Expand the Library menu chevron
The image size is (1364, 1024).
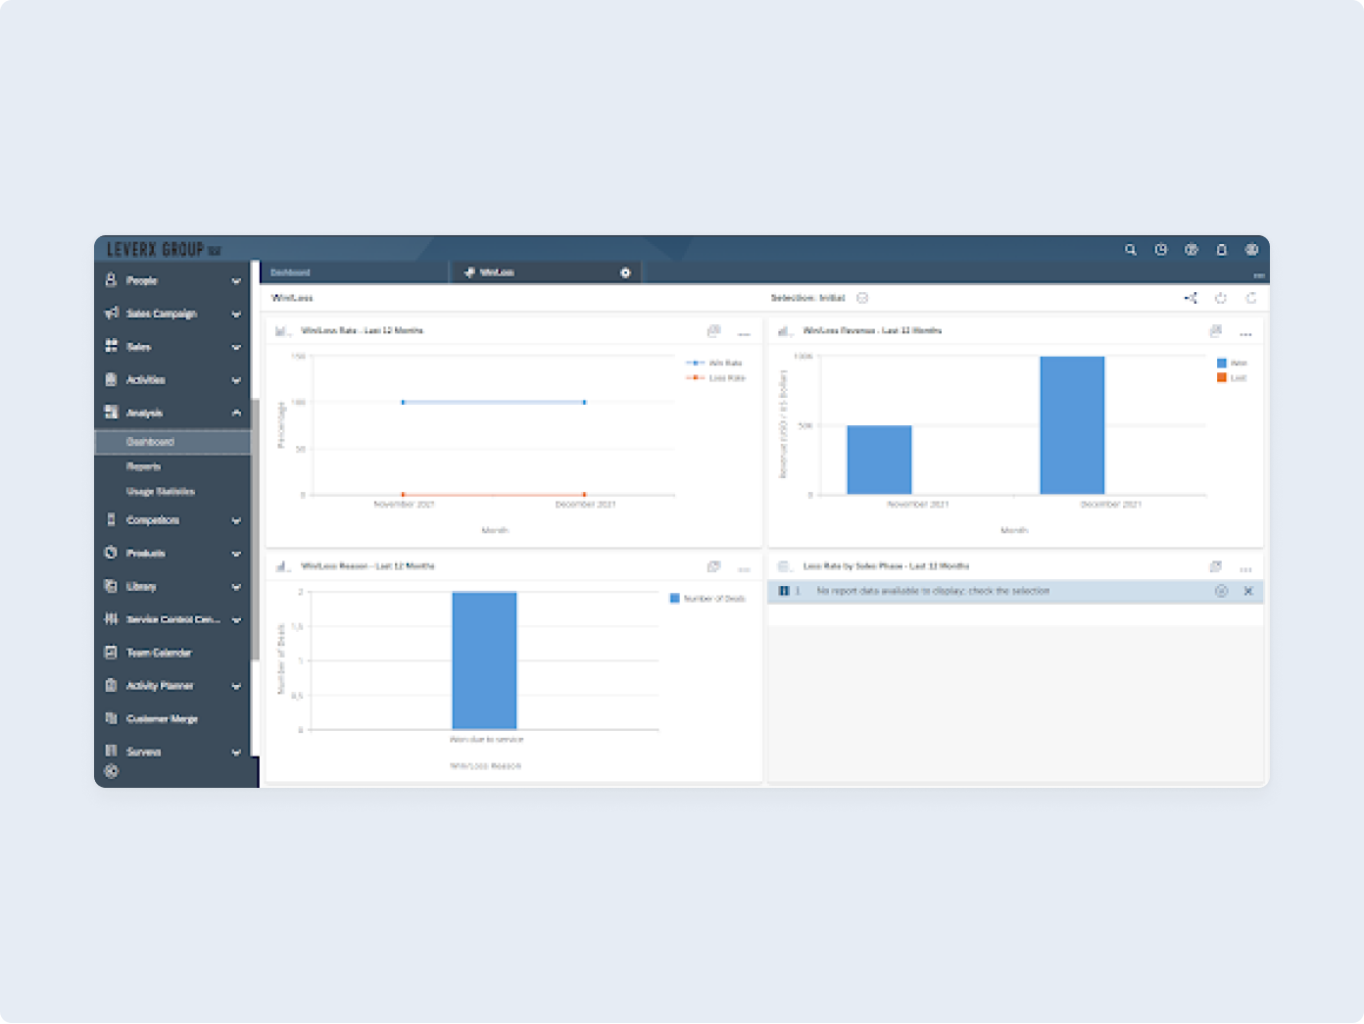[236, 587]
